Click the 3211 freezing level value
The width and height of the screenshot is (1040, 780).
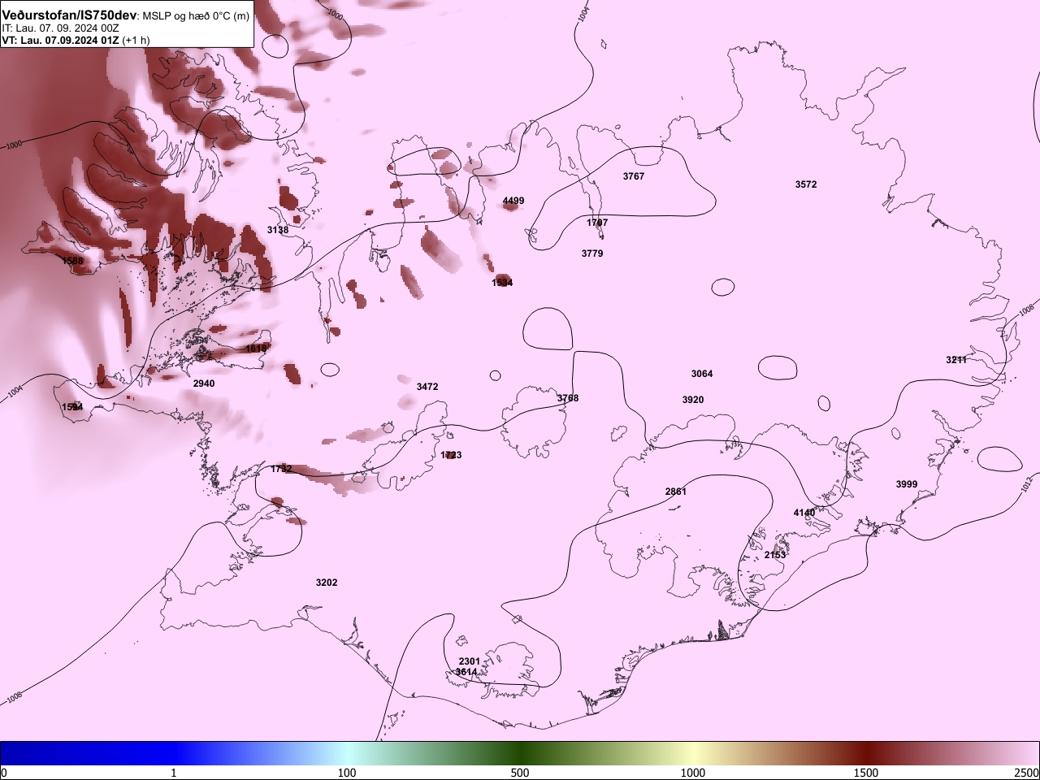956,360
